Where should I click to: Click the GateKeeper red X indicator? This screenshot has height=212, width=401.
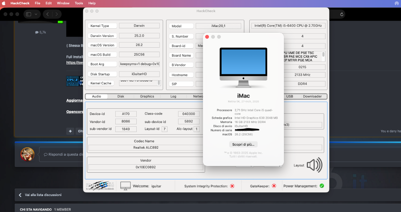274,186
